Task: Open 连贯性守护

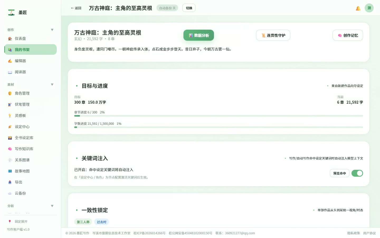Action: pos(273,35)
